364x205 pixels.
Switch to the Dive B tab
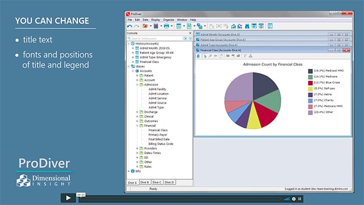click(144, 182)
